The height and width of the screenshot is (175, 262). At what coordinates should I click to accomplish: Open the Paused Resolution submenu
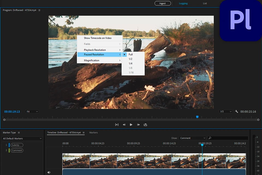coord(100,54)
